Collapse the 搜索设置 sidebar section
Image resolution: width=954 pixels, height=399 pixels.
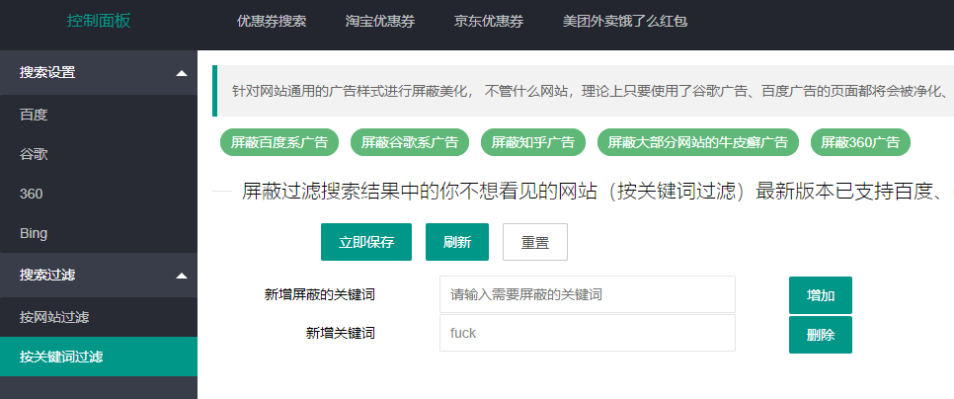pyautogui.click(x=99, y=72)
